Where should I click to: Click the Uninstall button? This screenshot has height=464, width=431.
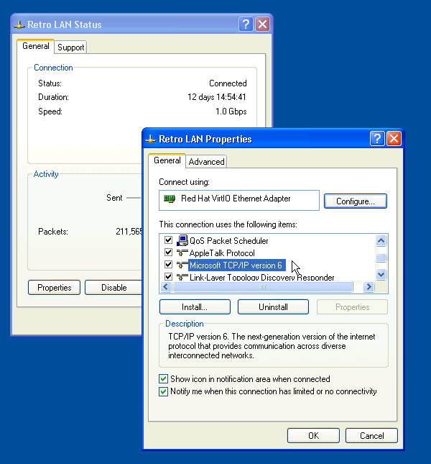pyautogui.click(x=273, y=307)
